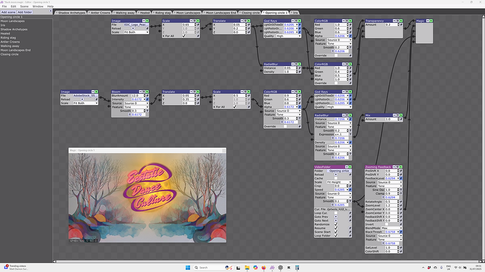Toggle X For All on Scale node with X 0.5
This screenshot has height=272, width=485.
(x=235, y=107)
